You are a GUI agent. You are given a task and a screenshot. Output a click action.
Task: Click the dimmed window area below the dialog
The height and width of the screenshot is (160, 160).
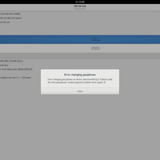(x=80, y=127)
